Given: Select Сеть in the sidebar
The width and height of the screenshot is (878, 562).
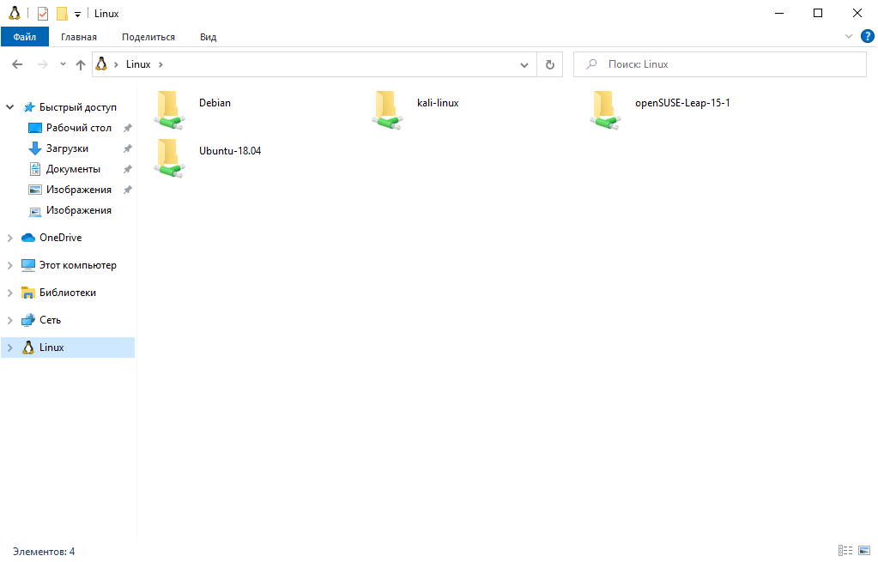Looking at the screenshot, I should pyautogui.click(x=50, y=320).
